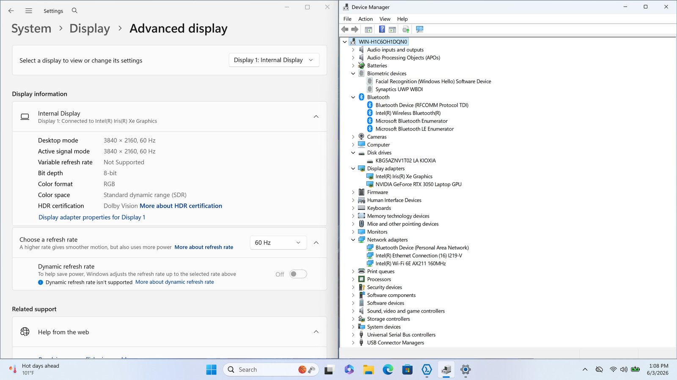This screenshot has height=380, width=677.
Task: Open the Hot days ahead weather widget
Action: pos(34,369)
